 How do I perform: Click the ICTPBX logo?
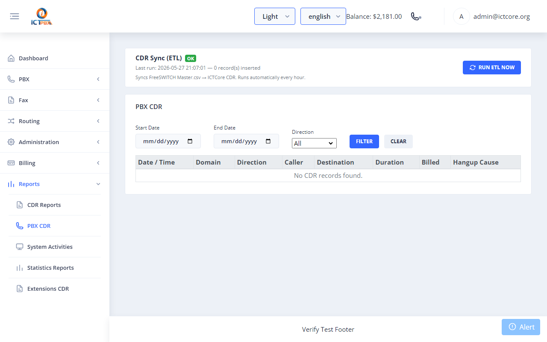41,17
